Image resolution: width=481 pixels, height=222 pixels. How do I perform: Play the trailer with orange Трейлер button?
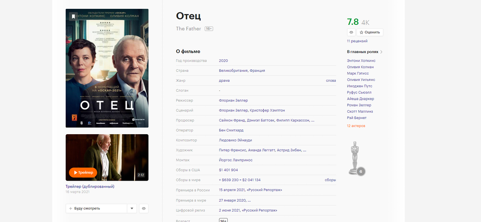pyautogui.click(x=83, y=172)
